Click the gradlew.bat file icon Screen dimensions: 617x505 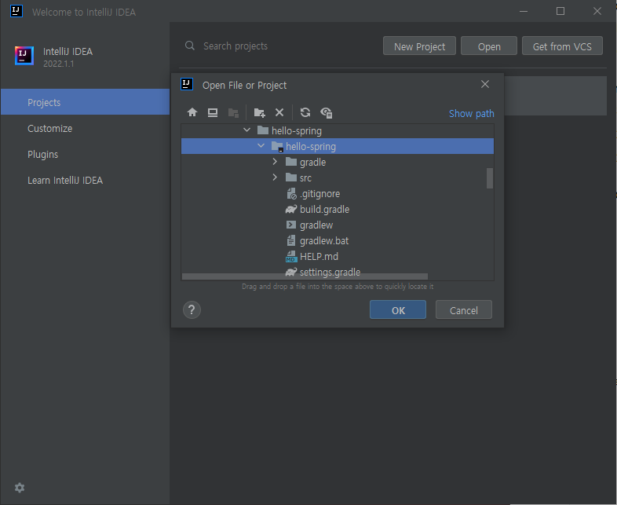pos(290,240)
